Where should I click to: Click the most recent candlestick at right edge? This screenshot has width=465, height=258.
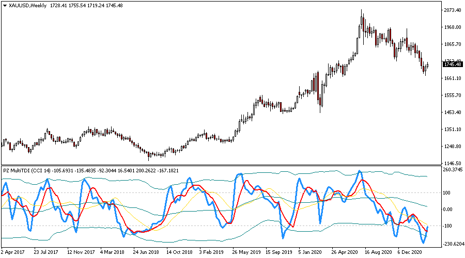pos(427,64)
